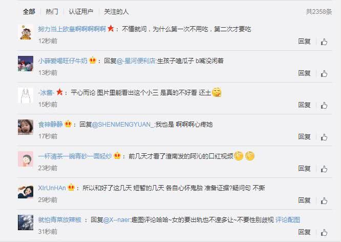
Task: Open the 认证用户 tab
Action: pos(81,12)
